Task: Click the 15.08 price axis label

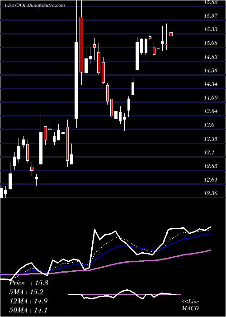Action: click(211, 43)
